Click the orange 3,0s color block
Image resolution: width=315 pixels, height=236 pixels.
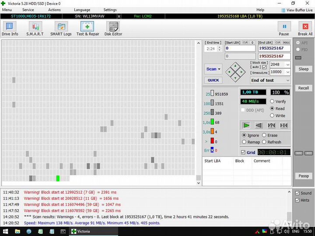tap(212, 131)
